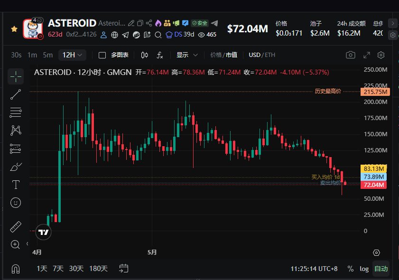Click the magnifier search icon in the address row

pos(158,35)
